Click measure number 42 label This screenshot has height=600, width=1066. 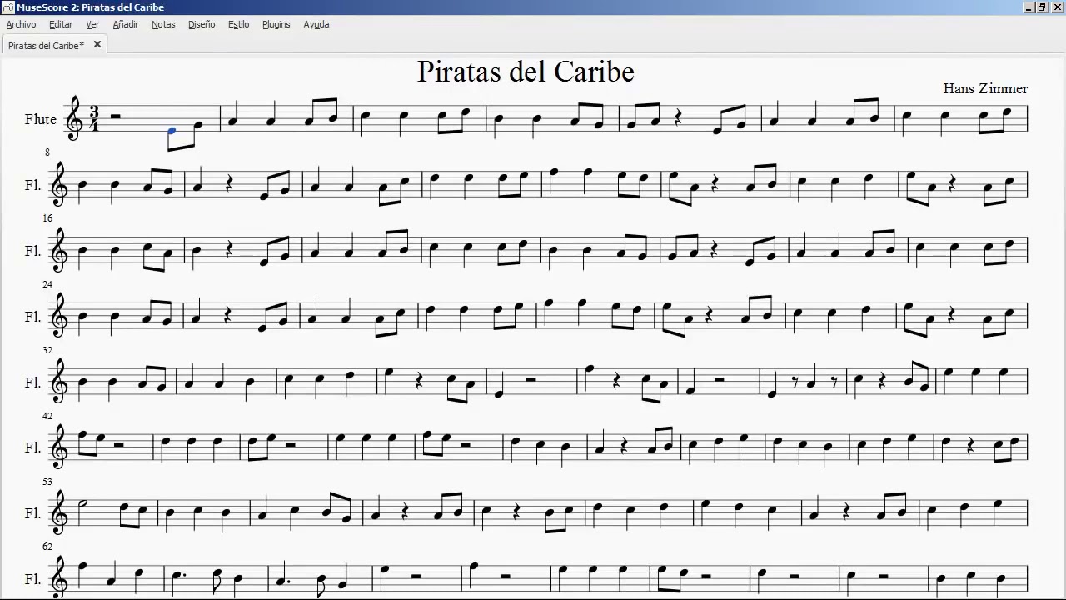click(x=47, y=416)
